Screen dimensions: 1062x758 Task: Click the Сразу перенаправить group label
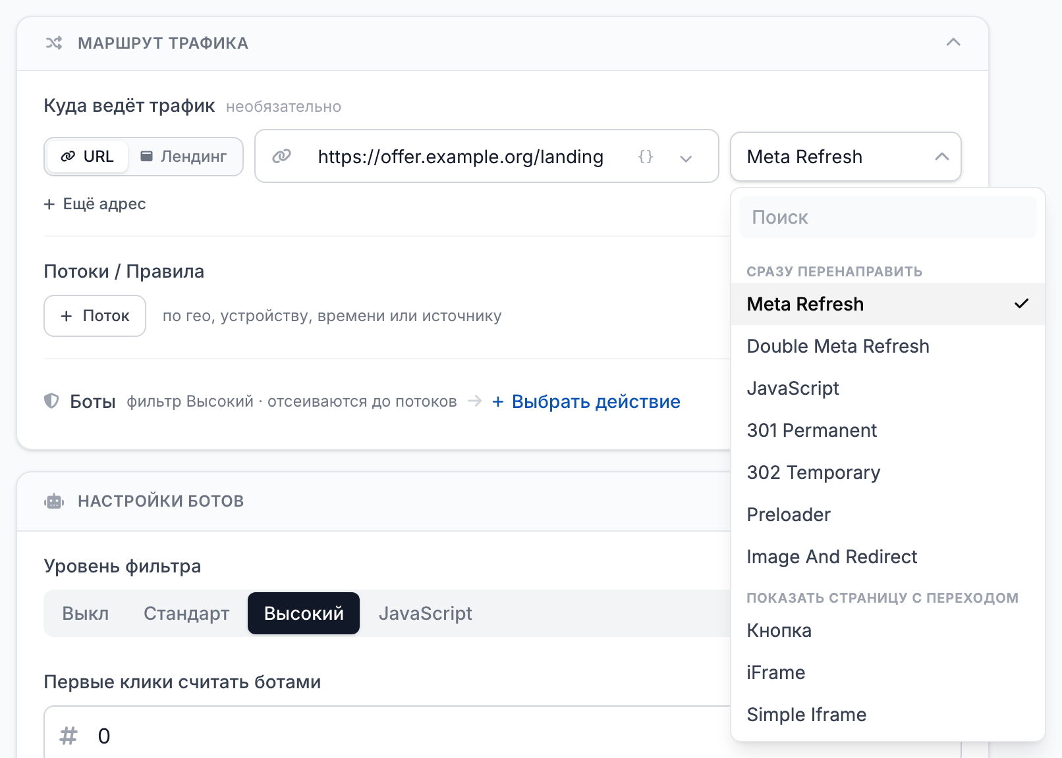(x=834, y=272)
